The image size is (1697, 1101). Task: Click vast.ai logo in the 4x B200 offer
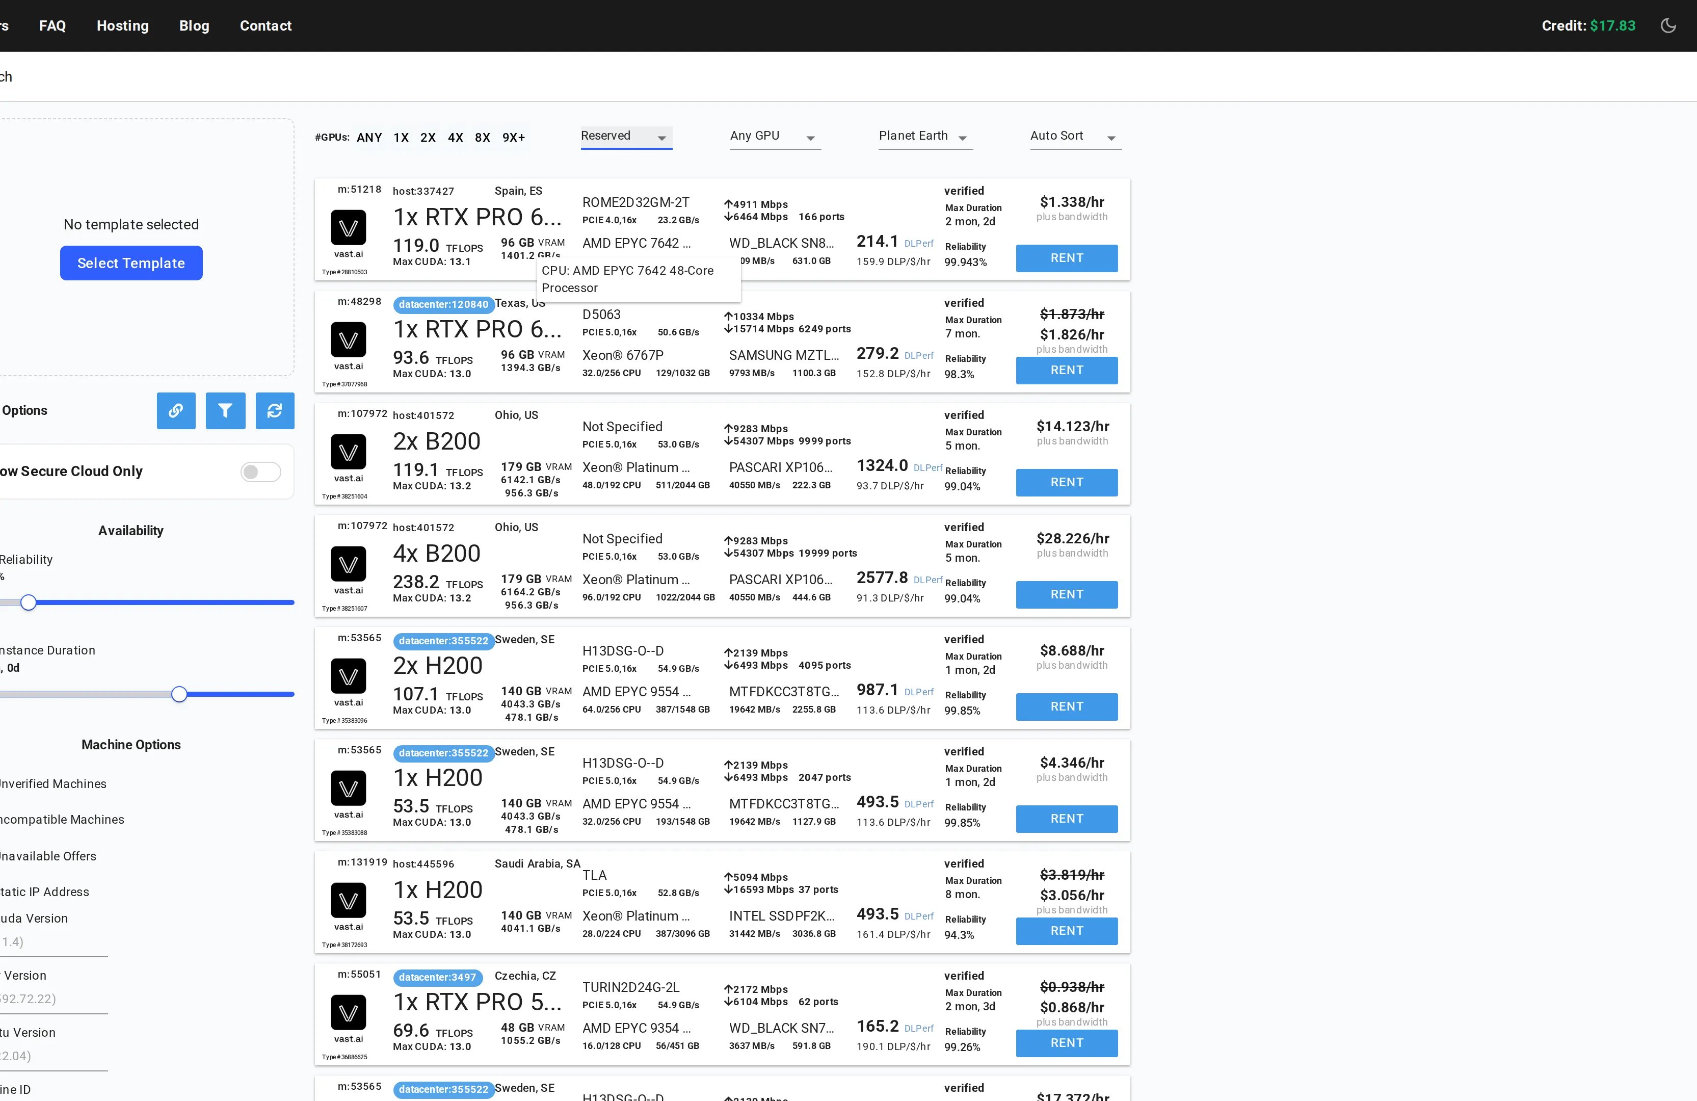pos(348,564)
